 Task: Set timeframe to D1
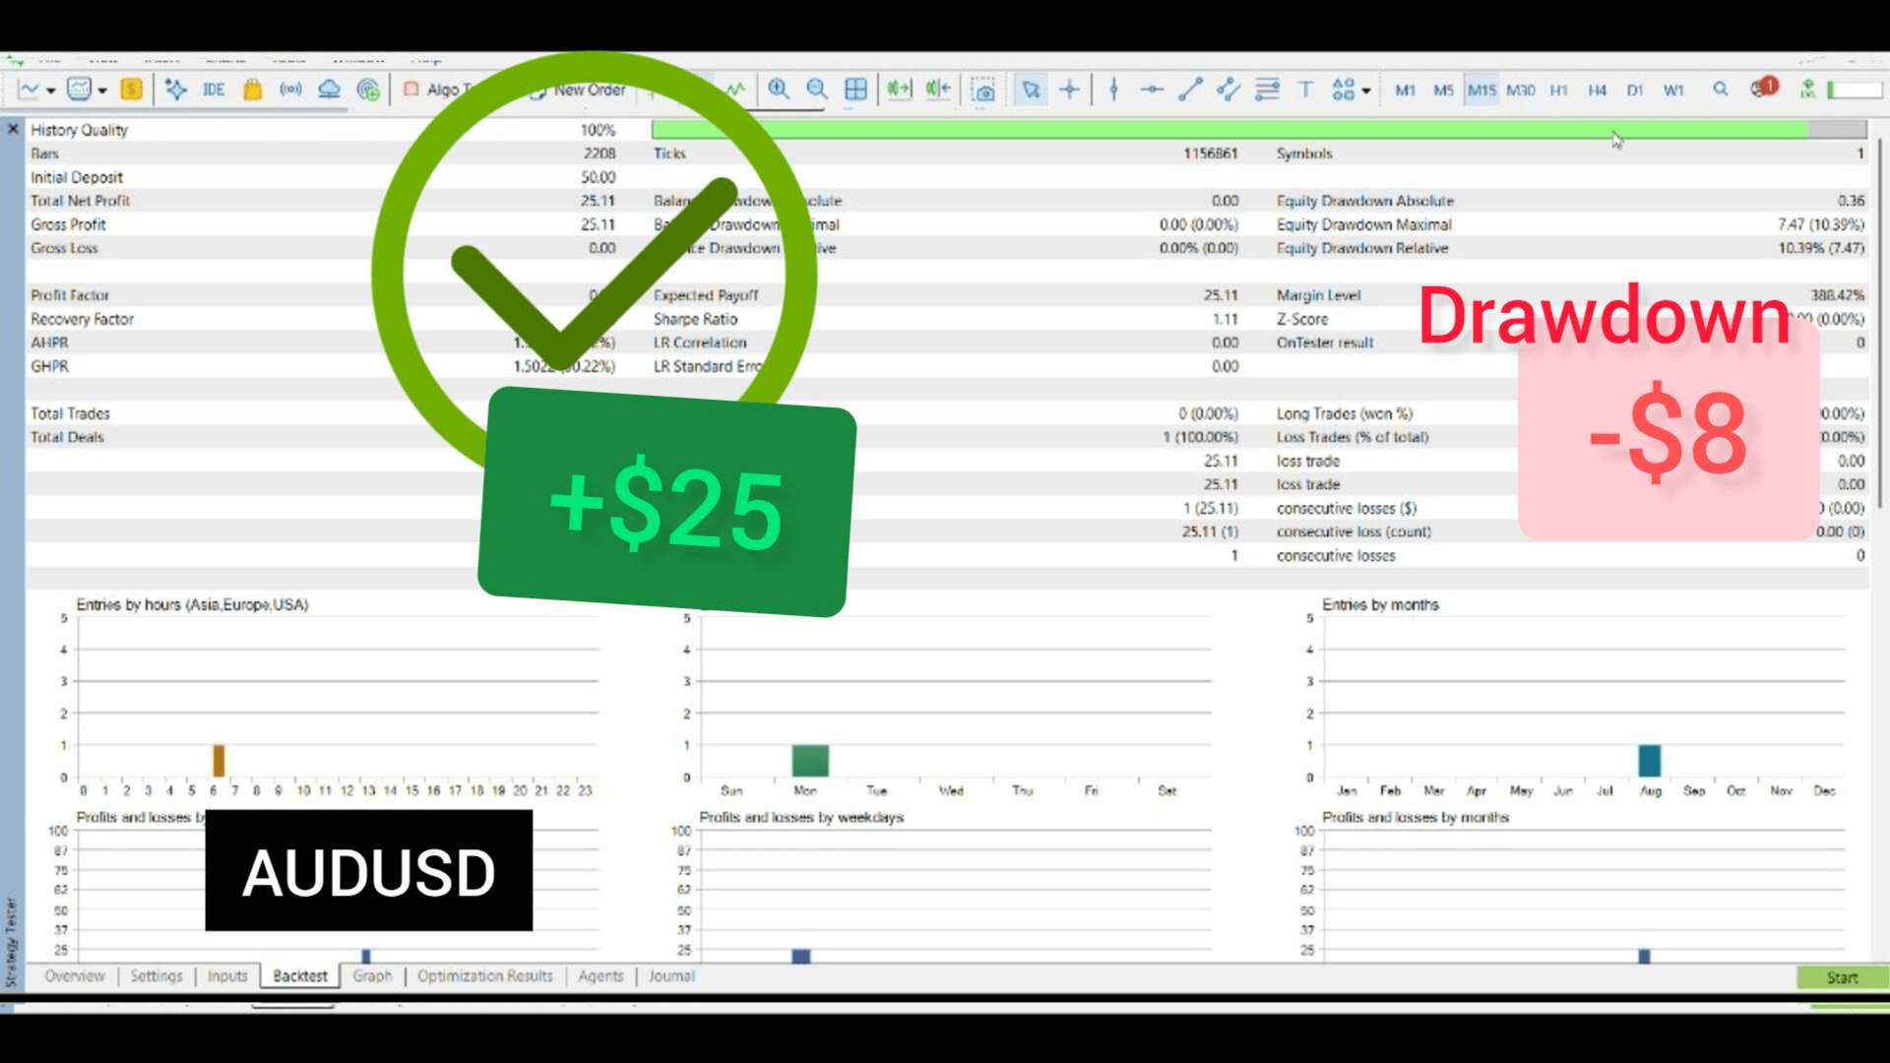pos(1635,90)
